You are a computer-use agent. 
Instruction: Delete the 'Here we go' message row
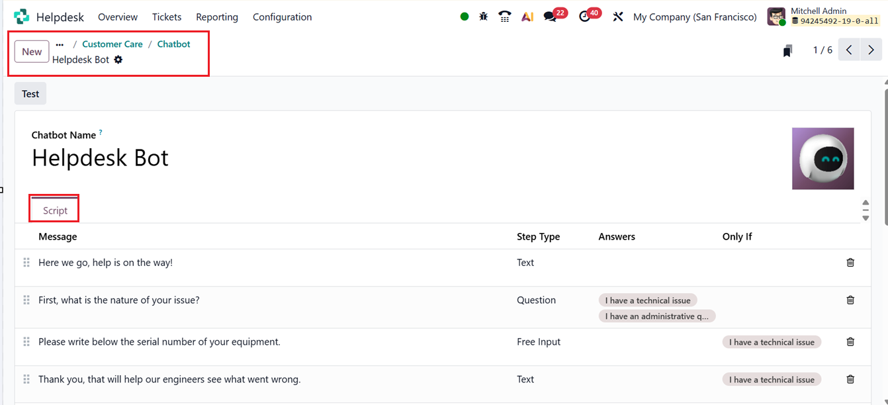[x=850, y=263]
